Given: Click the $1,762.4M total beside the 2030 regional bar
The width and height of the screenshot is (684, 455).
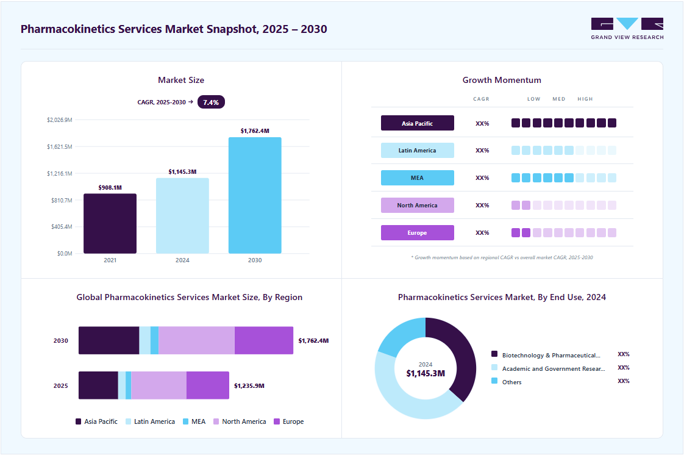Looking at the screenshot, I should (x=313, y=341).
